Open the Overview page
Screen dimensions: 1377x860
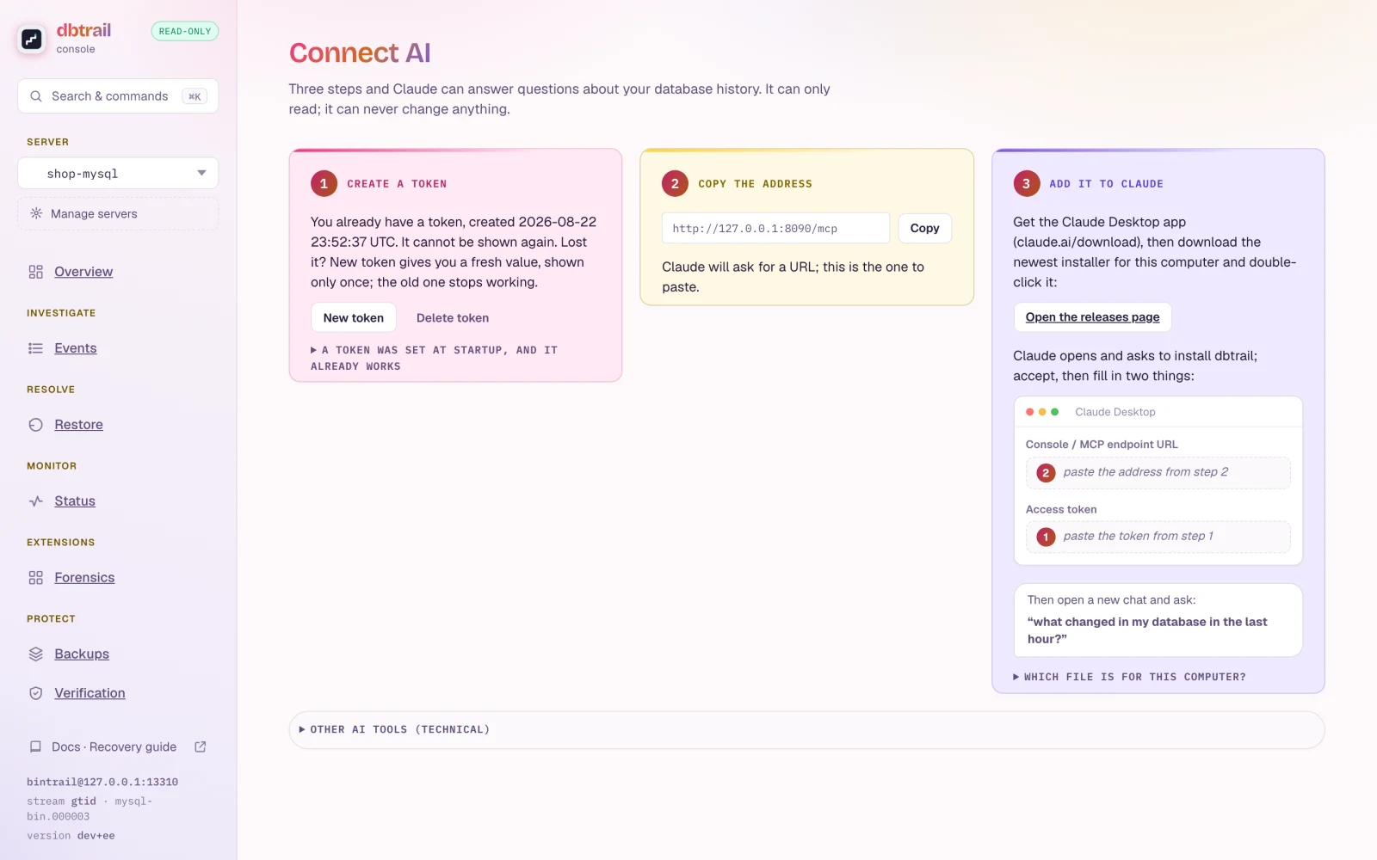(x=83, y=272)
